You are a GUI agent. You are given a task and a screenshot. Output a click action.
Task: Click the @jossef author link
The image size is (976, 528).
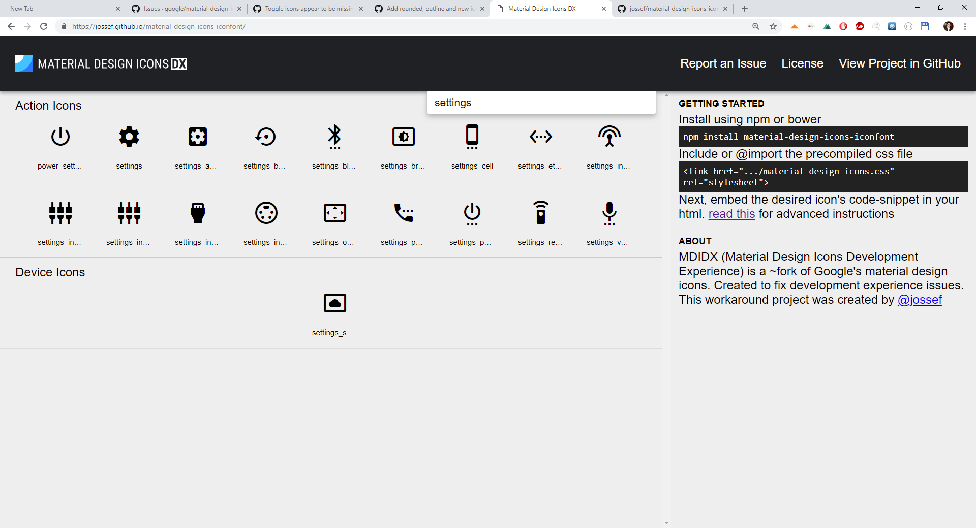pos(920,300)
